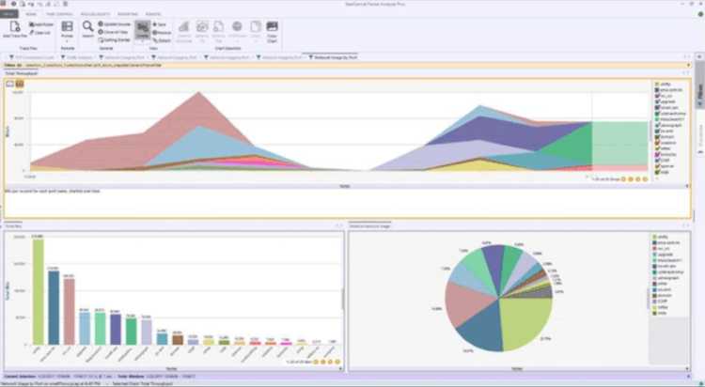The width and height of the screenshot is (705, 387).
Task: Click Update Sources in the ribbon
Action: click(115, 23)
